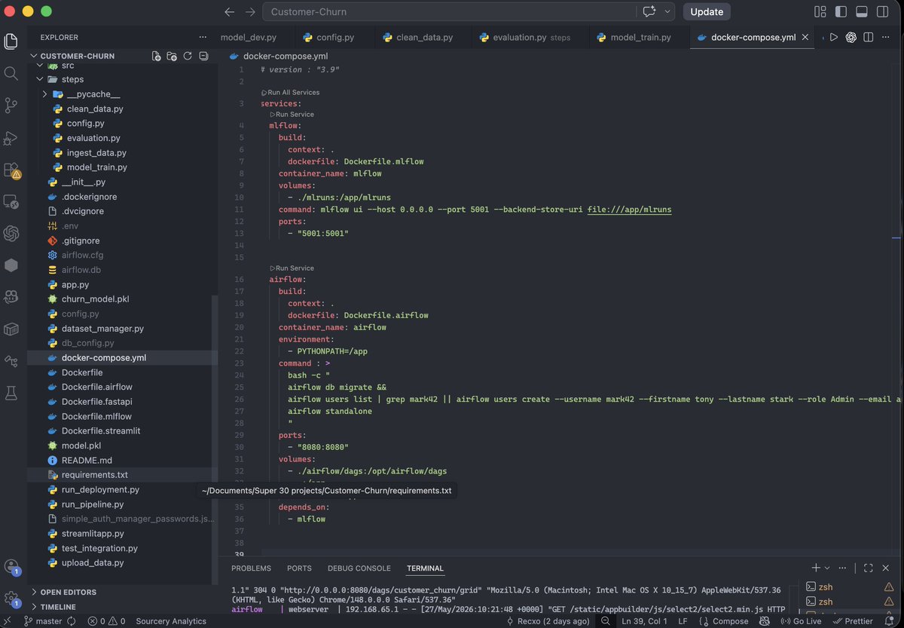Maximize the terminal panel
The width and height of the screenshot is (904, 628).
[x=868, y=568]
